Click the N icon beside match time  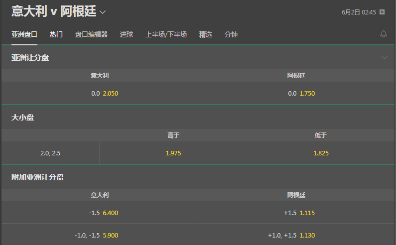(382, 12)
